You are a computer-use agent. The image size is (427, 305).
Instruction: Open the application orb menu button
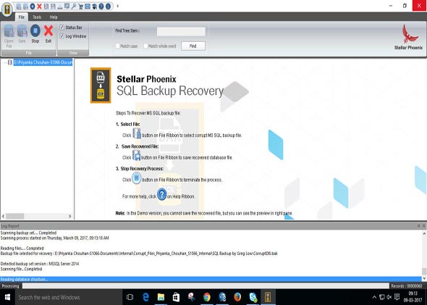click(7, 9)
